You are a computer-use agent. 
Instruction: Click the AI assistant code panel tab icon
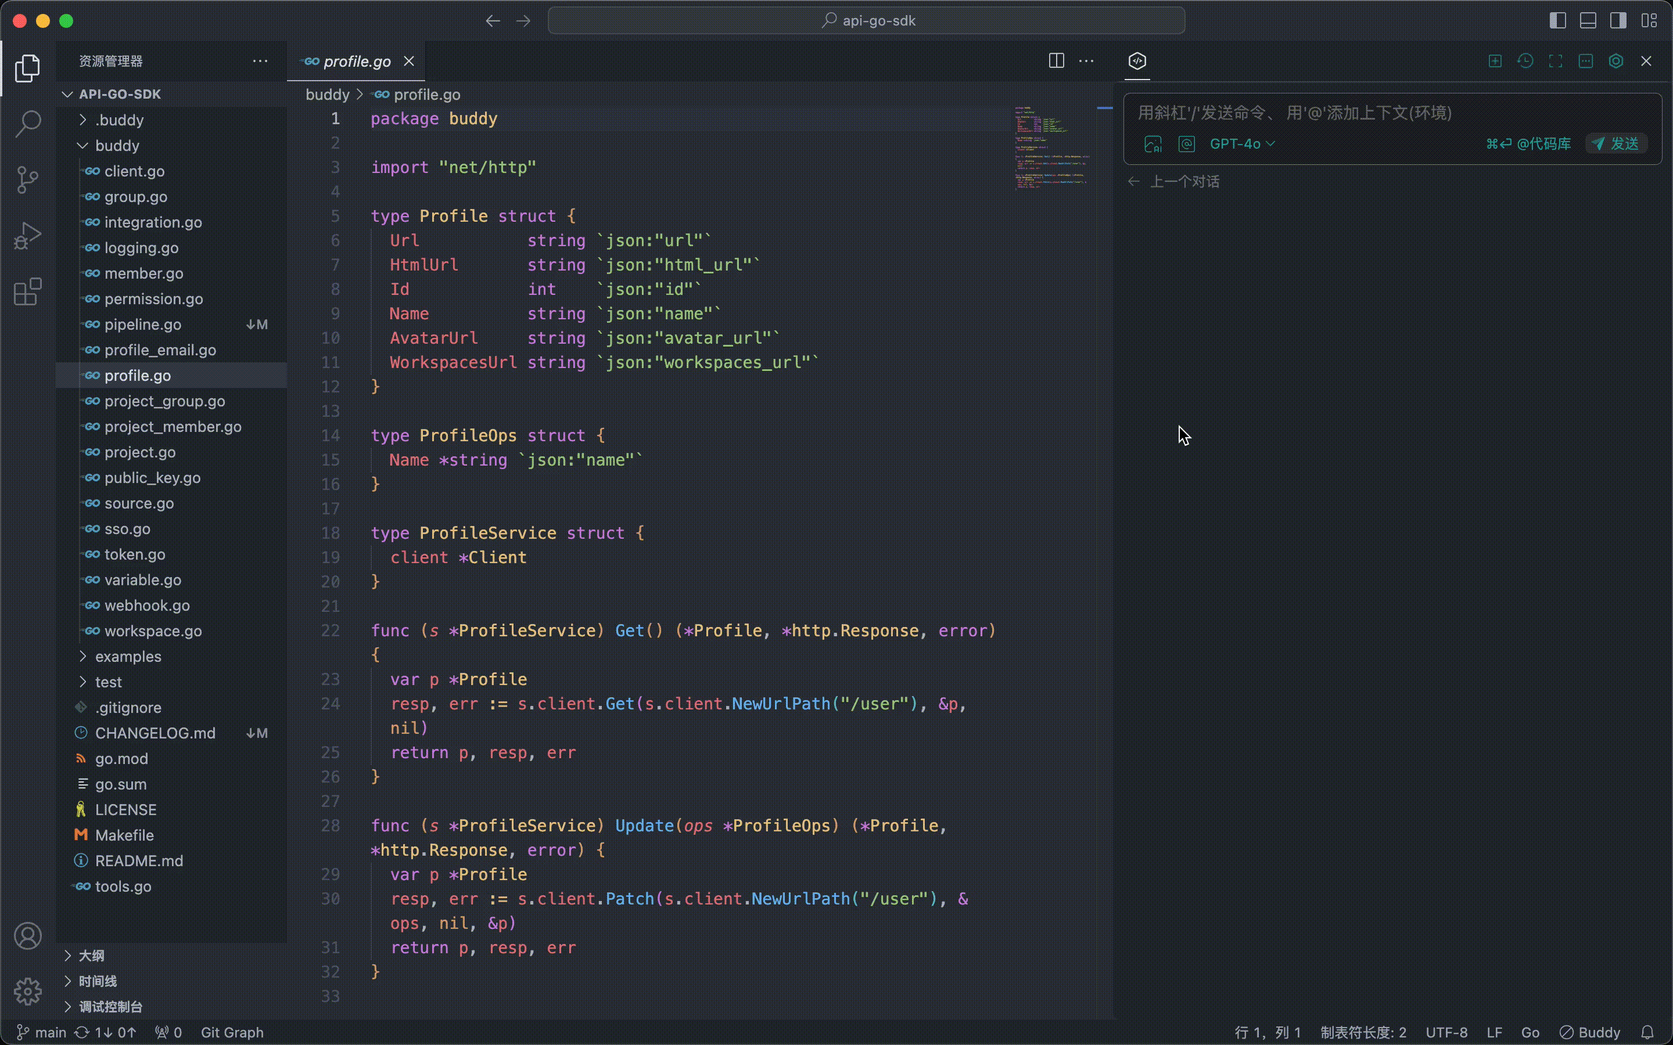click(x=1137, y=61)
